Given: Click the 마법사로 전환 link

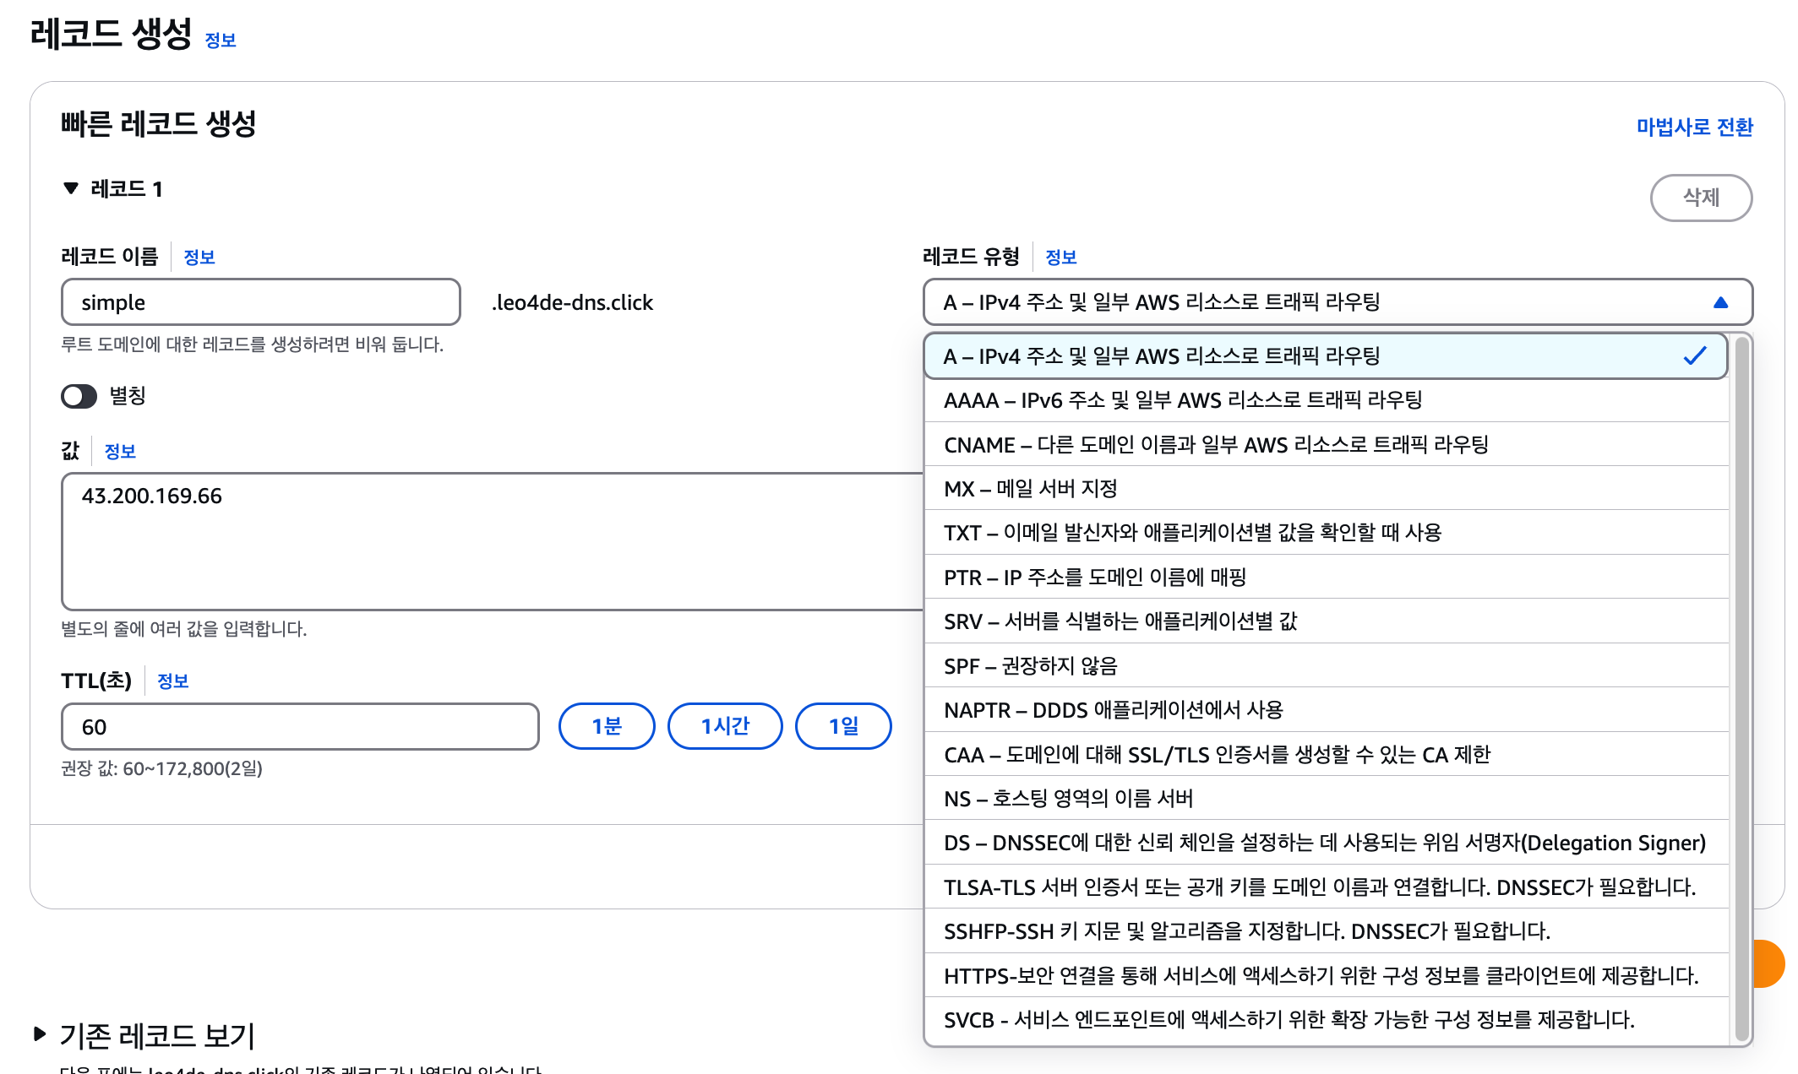Looking at the screenshot, I should (1694, 127).
